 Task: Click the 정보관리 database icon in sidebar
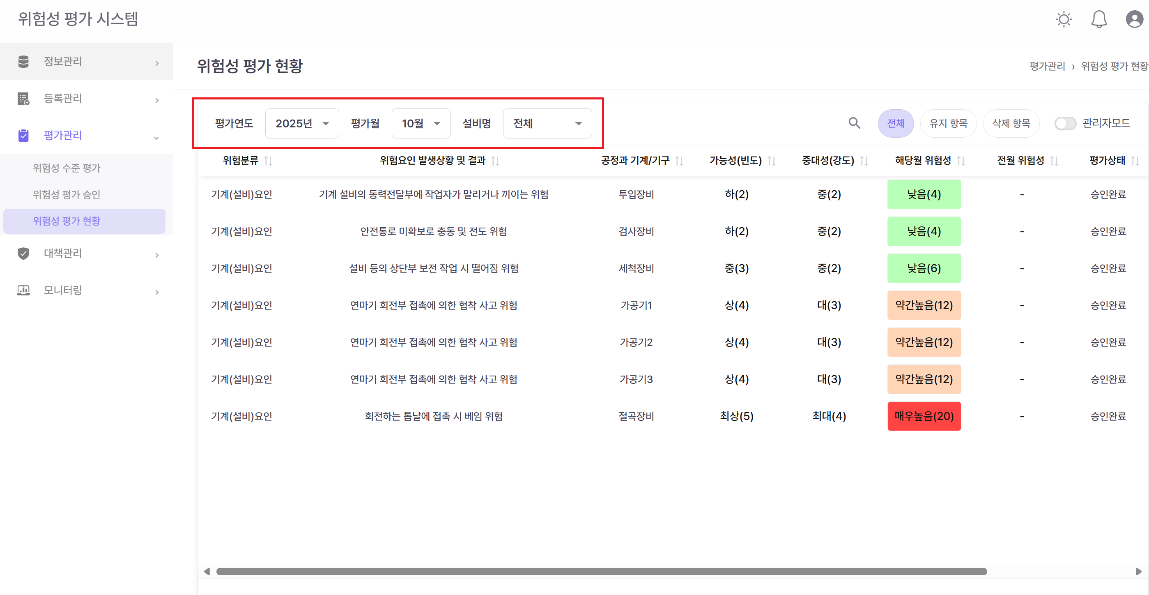point(23,61)
